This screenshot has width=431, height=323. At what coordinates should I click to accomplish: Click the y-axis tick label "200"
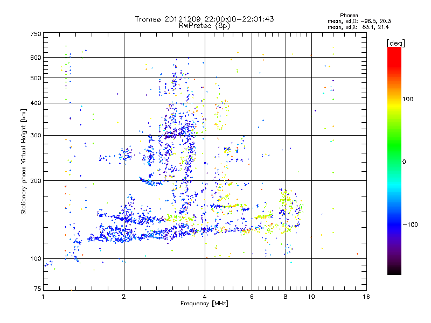36,181
